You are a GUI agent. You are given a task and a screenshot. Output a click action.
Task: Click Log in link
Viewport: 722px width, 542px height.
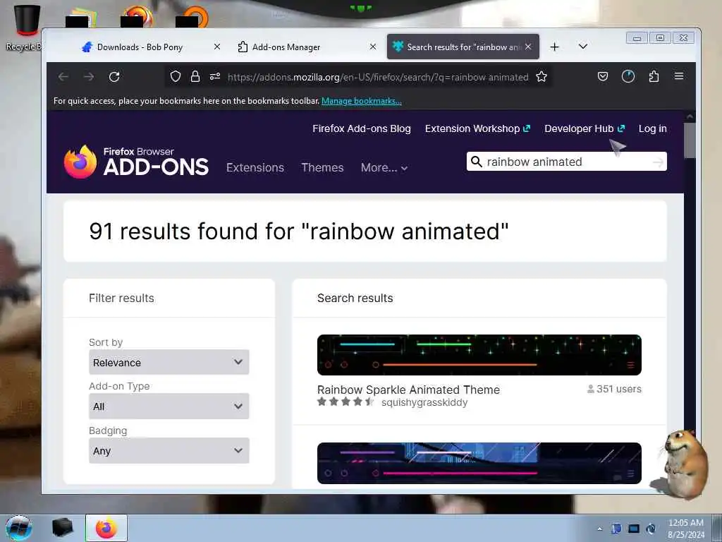tap(652, 128)
